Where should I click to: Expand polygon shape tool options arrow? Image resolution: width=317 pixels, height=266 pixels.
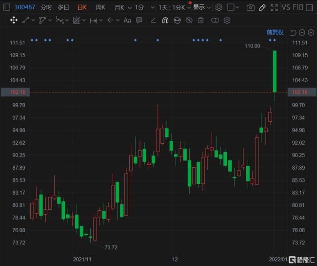50,20
